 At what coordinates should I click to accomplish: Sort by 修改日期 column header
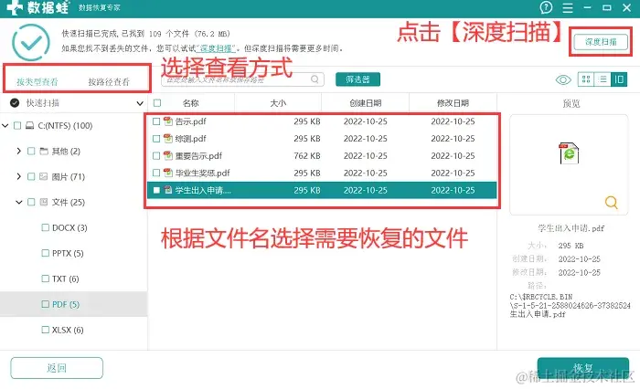click(453, 103)
